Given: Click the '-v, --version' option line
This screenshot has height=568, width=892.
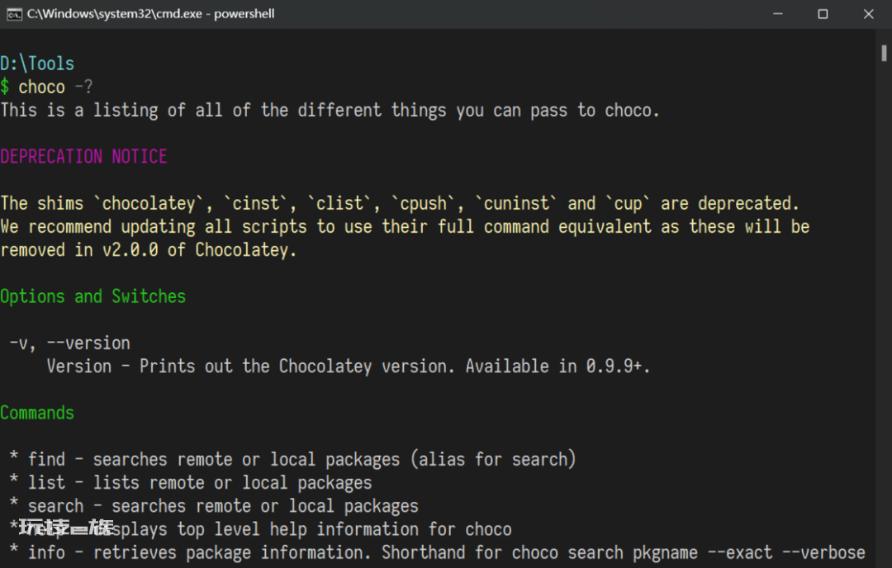Looking at the screenshot, I should 70,343.
